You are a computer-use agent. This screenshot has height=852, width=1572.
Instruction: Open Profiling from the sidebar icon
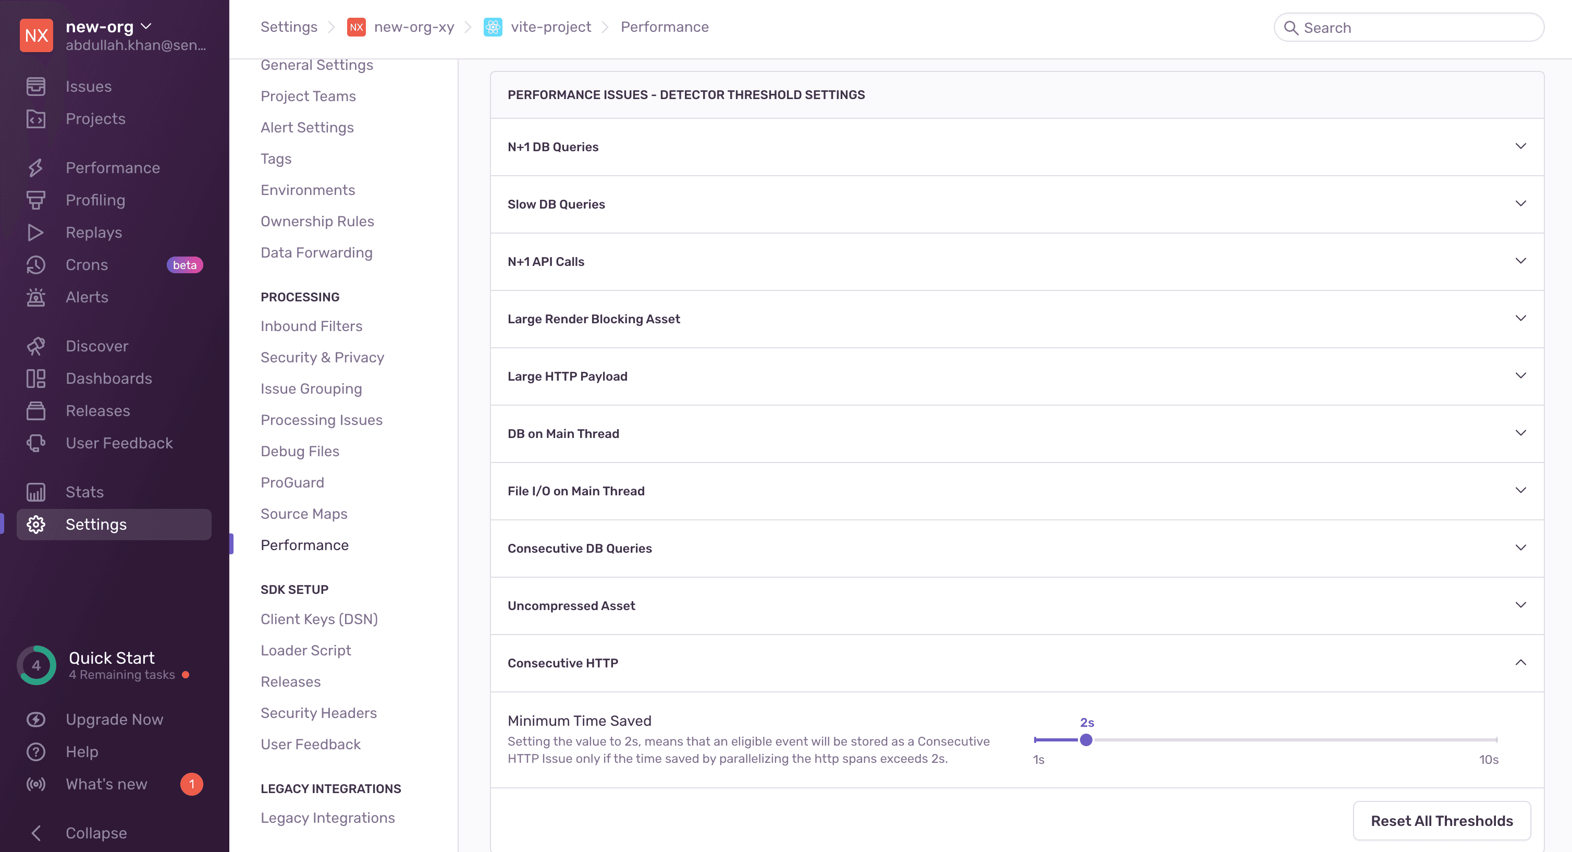pyautogui.click(x=36, y=200)
